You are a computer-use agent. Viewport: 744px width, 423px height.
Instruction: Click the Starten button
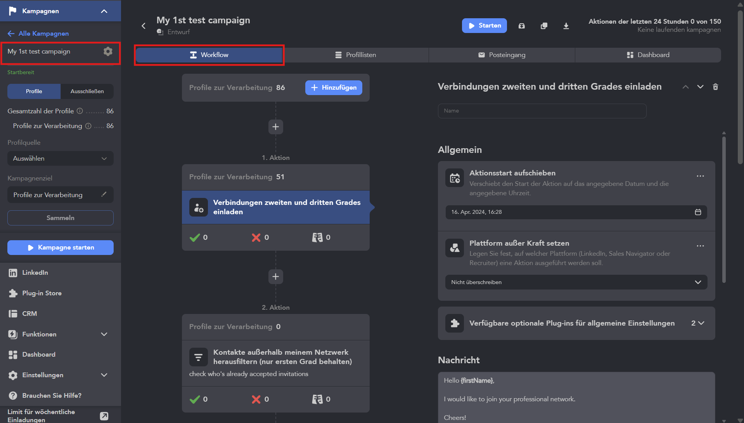tap(484, 26)
